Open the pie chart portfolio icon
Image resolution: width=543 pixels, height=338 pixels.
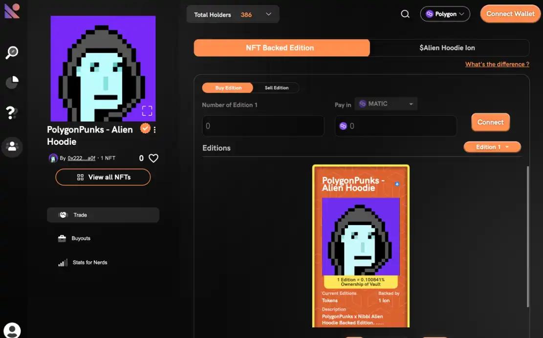tap(12, 82)
